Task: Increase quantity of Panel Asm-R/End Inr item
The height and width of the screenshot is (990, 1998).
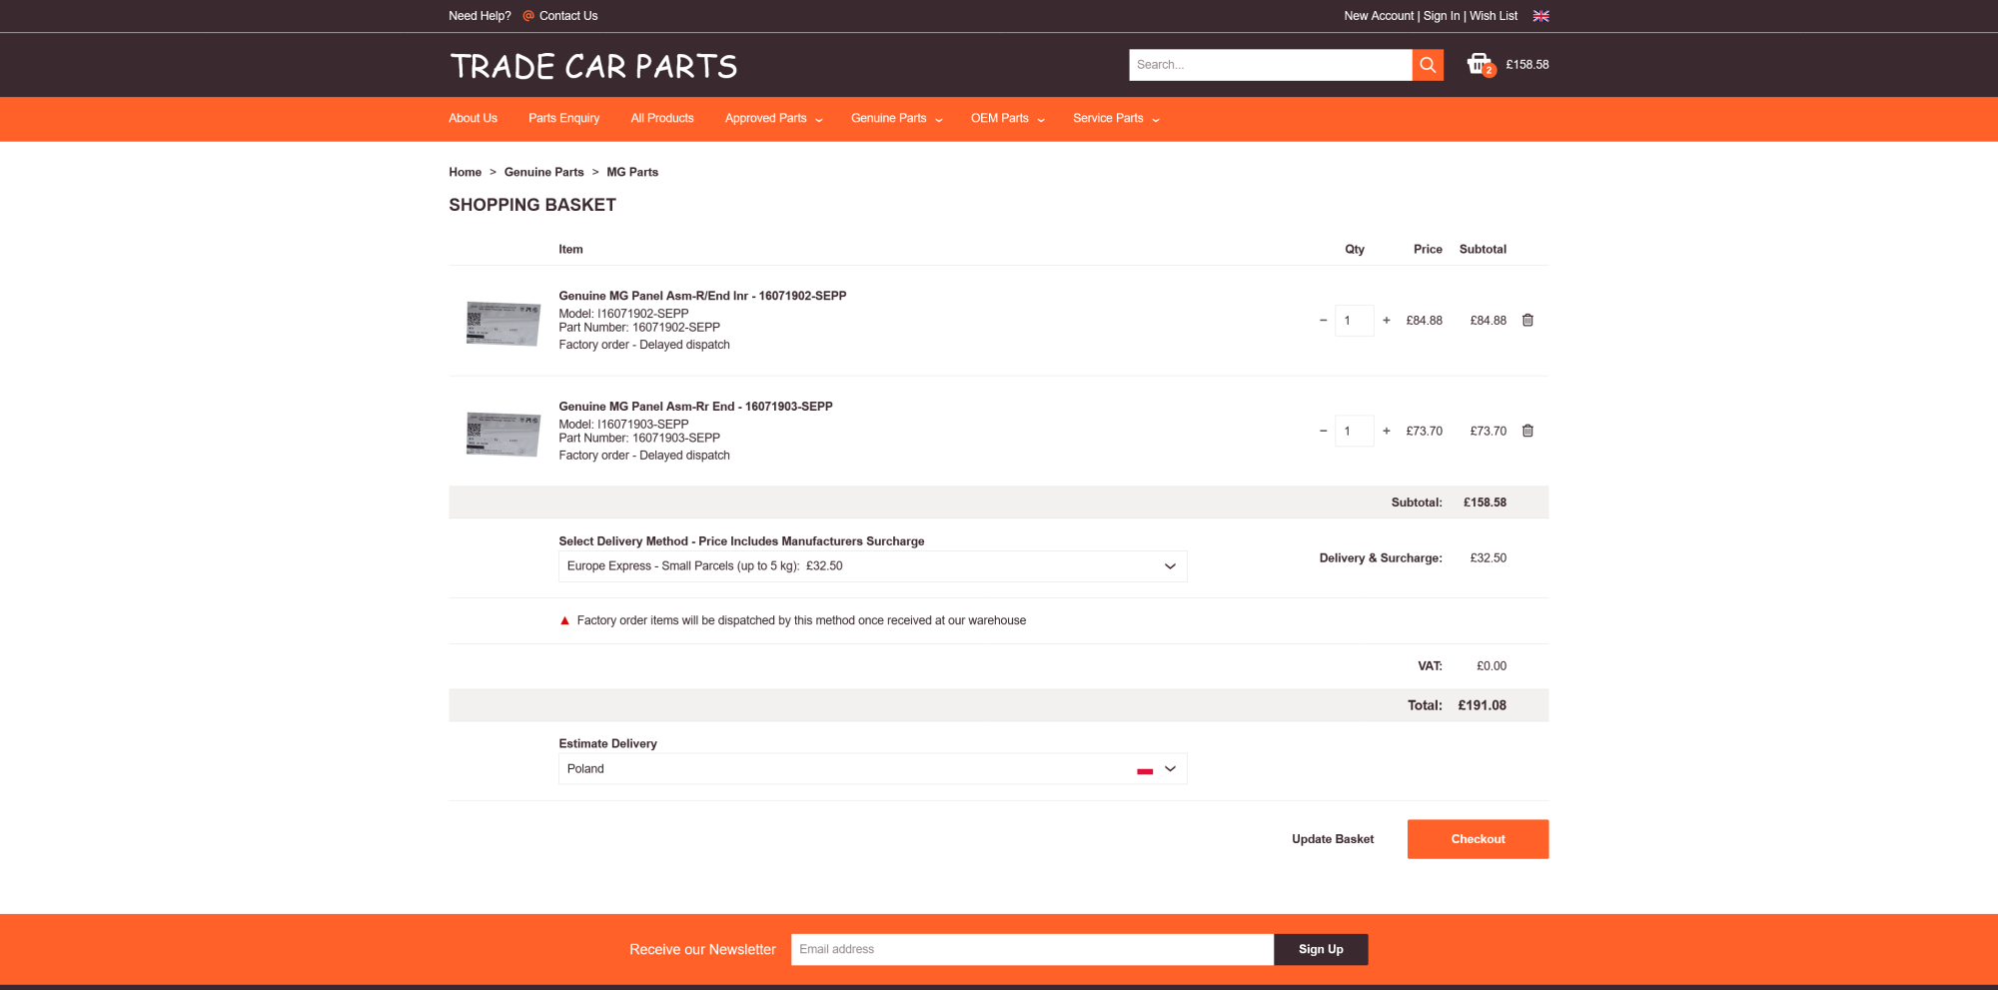Action: pos(1387,321)
